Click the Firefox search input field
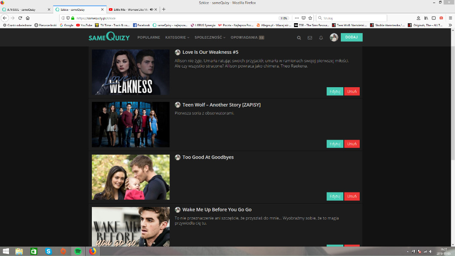This screenshot has width=455, height=256. point(352,18)
